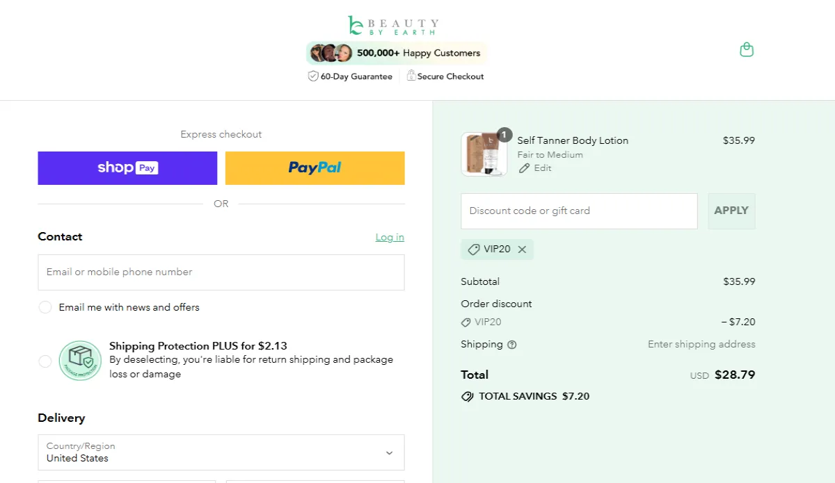
Task: Check out with PayPal
Action: 315,167
